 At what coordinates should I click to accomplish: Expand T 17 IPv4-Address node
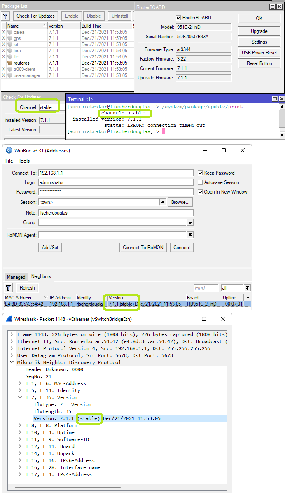[21, 474]
